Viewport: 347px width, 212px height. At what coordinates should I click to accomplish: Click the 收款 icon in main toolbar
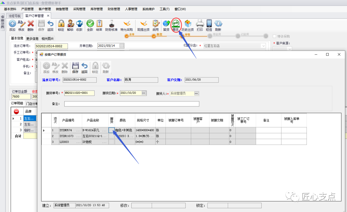pyautogui.click(x=79, y=25)
